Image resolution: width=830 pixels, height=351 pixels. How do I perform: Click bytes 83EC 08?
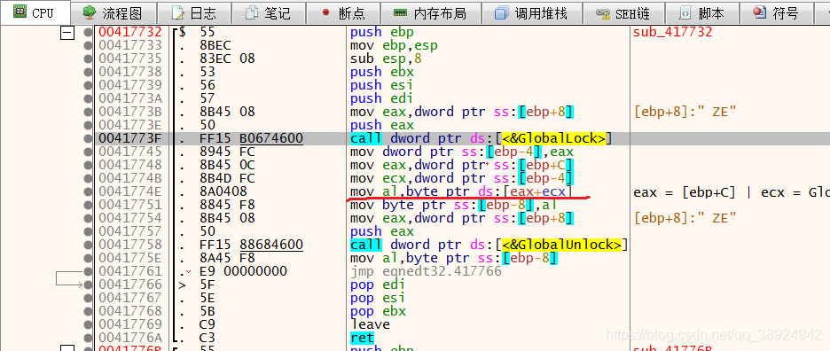[x=228, y=58]
